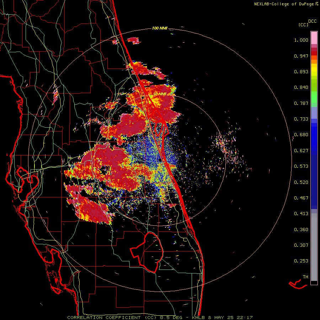Select the 0.627 legend value
The height and width of the screenshot is (320, 320).
301,151
